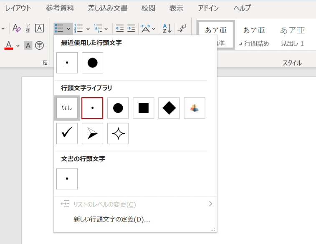Increase the paragraph indent
The width and height of the screenshot is (316, 244).
tap(131, 28)
